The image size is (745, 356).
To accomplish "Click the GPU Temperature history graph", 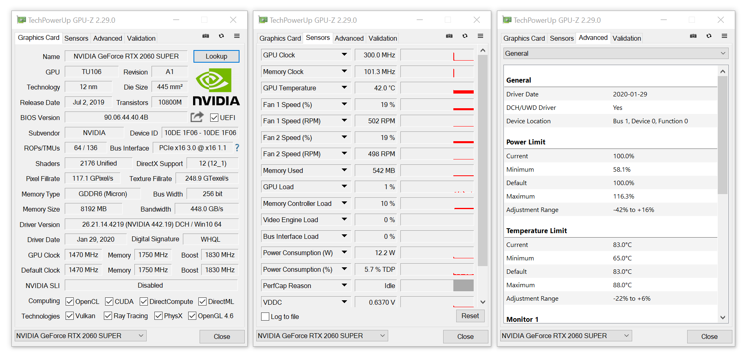I will (x=437, y=88).
